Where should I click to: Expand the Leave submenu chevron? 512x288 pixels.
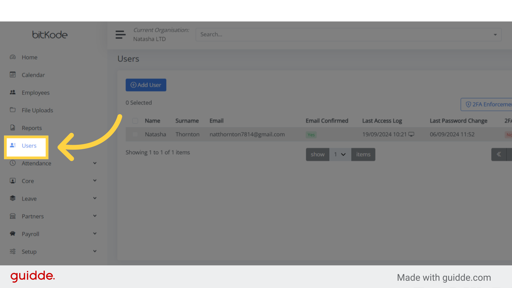tap(95, 198)
